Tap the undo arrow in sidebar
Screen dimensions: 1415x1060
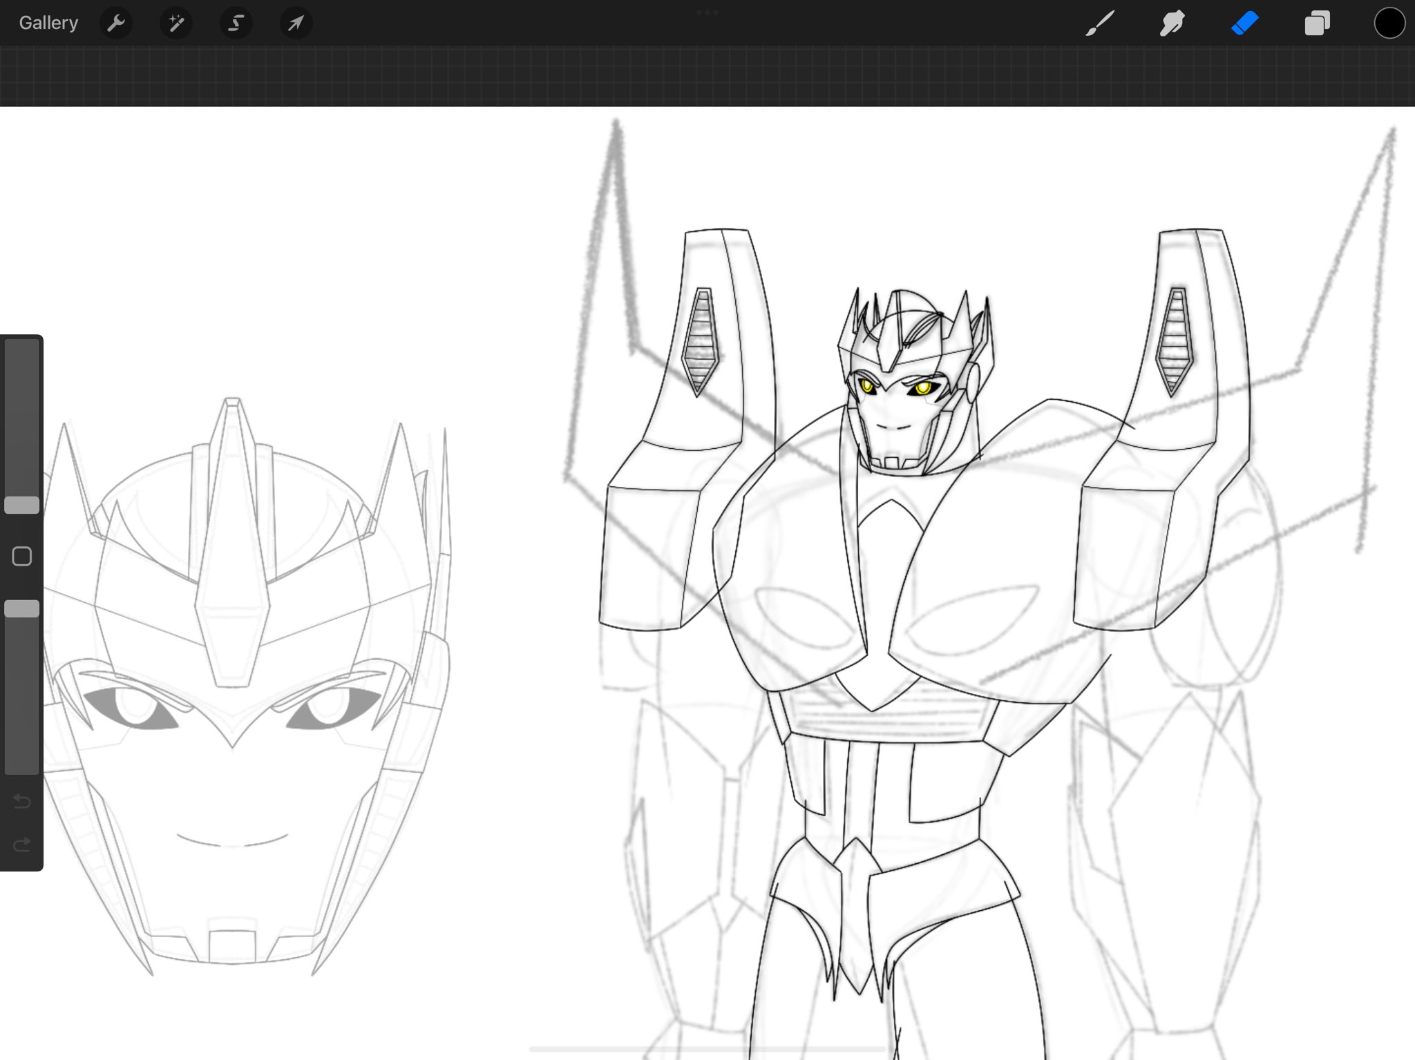pos(22,802)
